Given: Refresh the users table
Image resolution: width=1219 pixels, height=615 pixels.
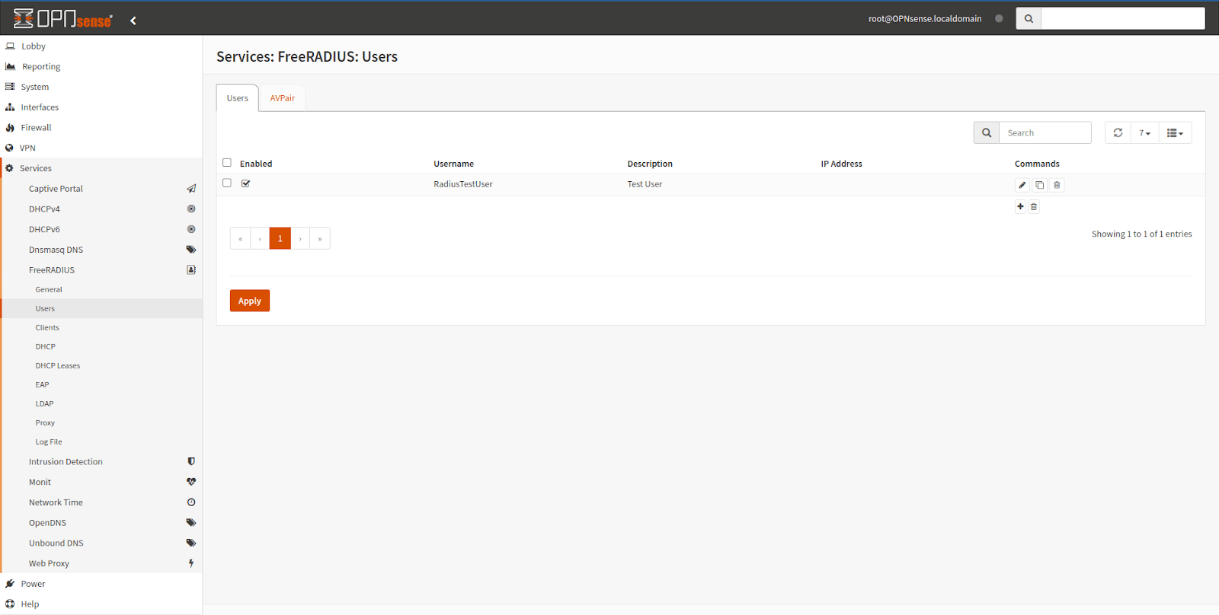Looking at the screenshot, I should (x=1118, y=132).
